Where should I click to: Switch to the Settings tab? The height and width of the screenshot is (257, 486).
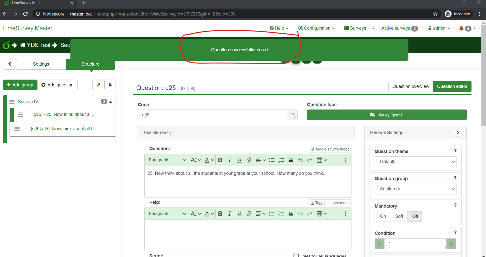click(x=41, y=64)
